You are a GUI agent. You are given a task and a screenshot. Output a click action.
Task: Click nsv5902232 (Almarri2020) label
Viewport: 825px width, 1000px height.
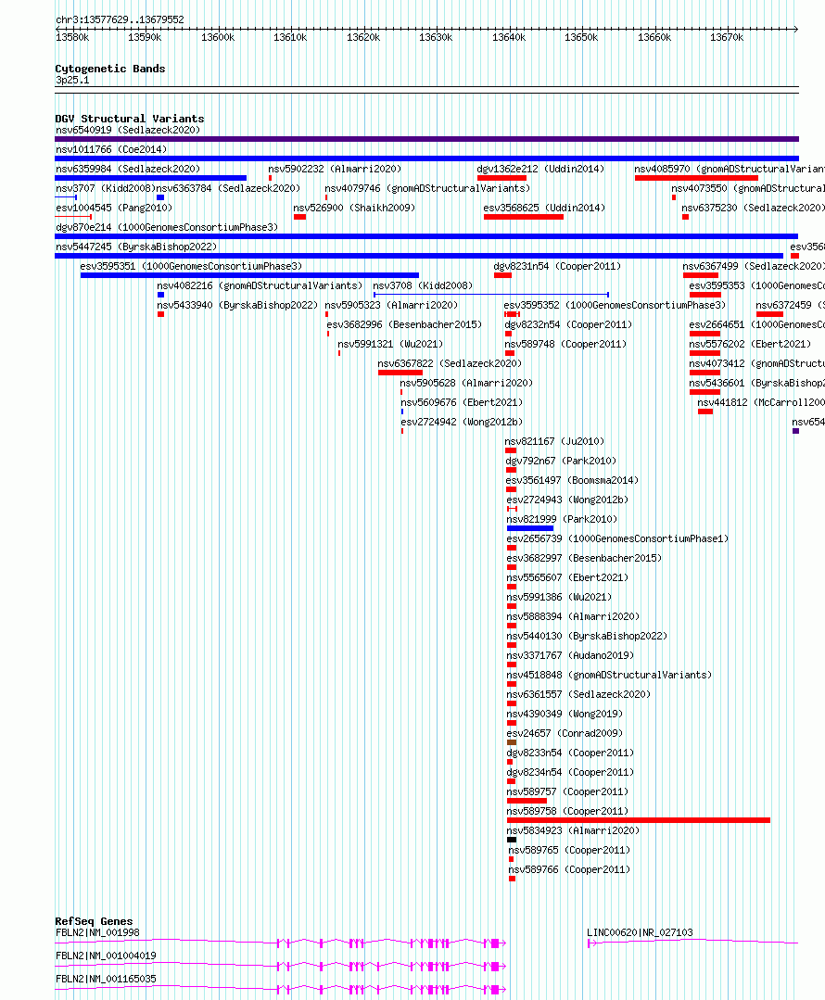(x=335, y=169)
